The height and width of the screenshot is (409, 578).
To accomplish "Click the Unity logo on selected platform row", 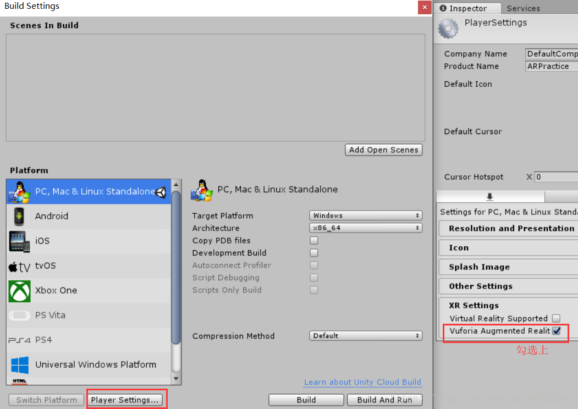I will click(x=161, y=192).
